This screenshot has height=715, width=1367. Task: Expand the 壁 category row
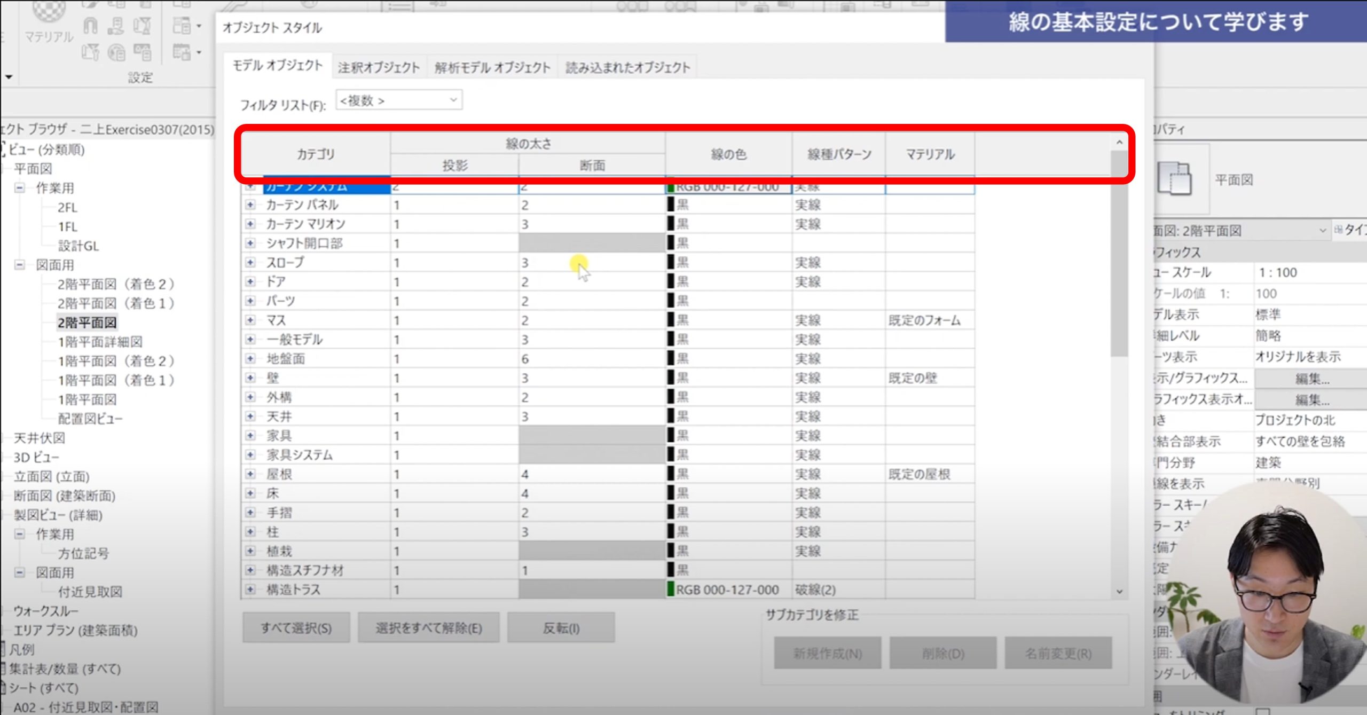point(250,378)
